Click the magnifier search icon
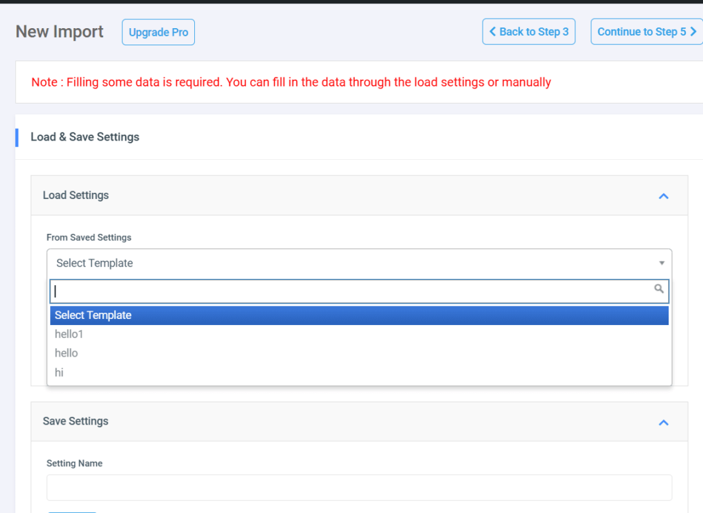This screenshot has height=513, width=703. pos(658,289)
